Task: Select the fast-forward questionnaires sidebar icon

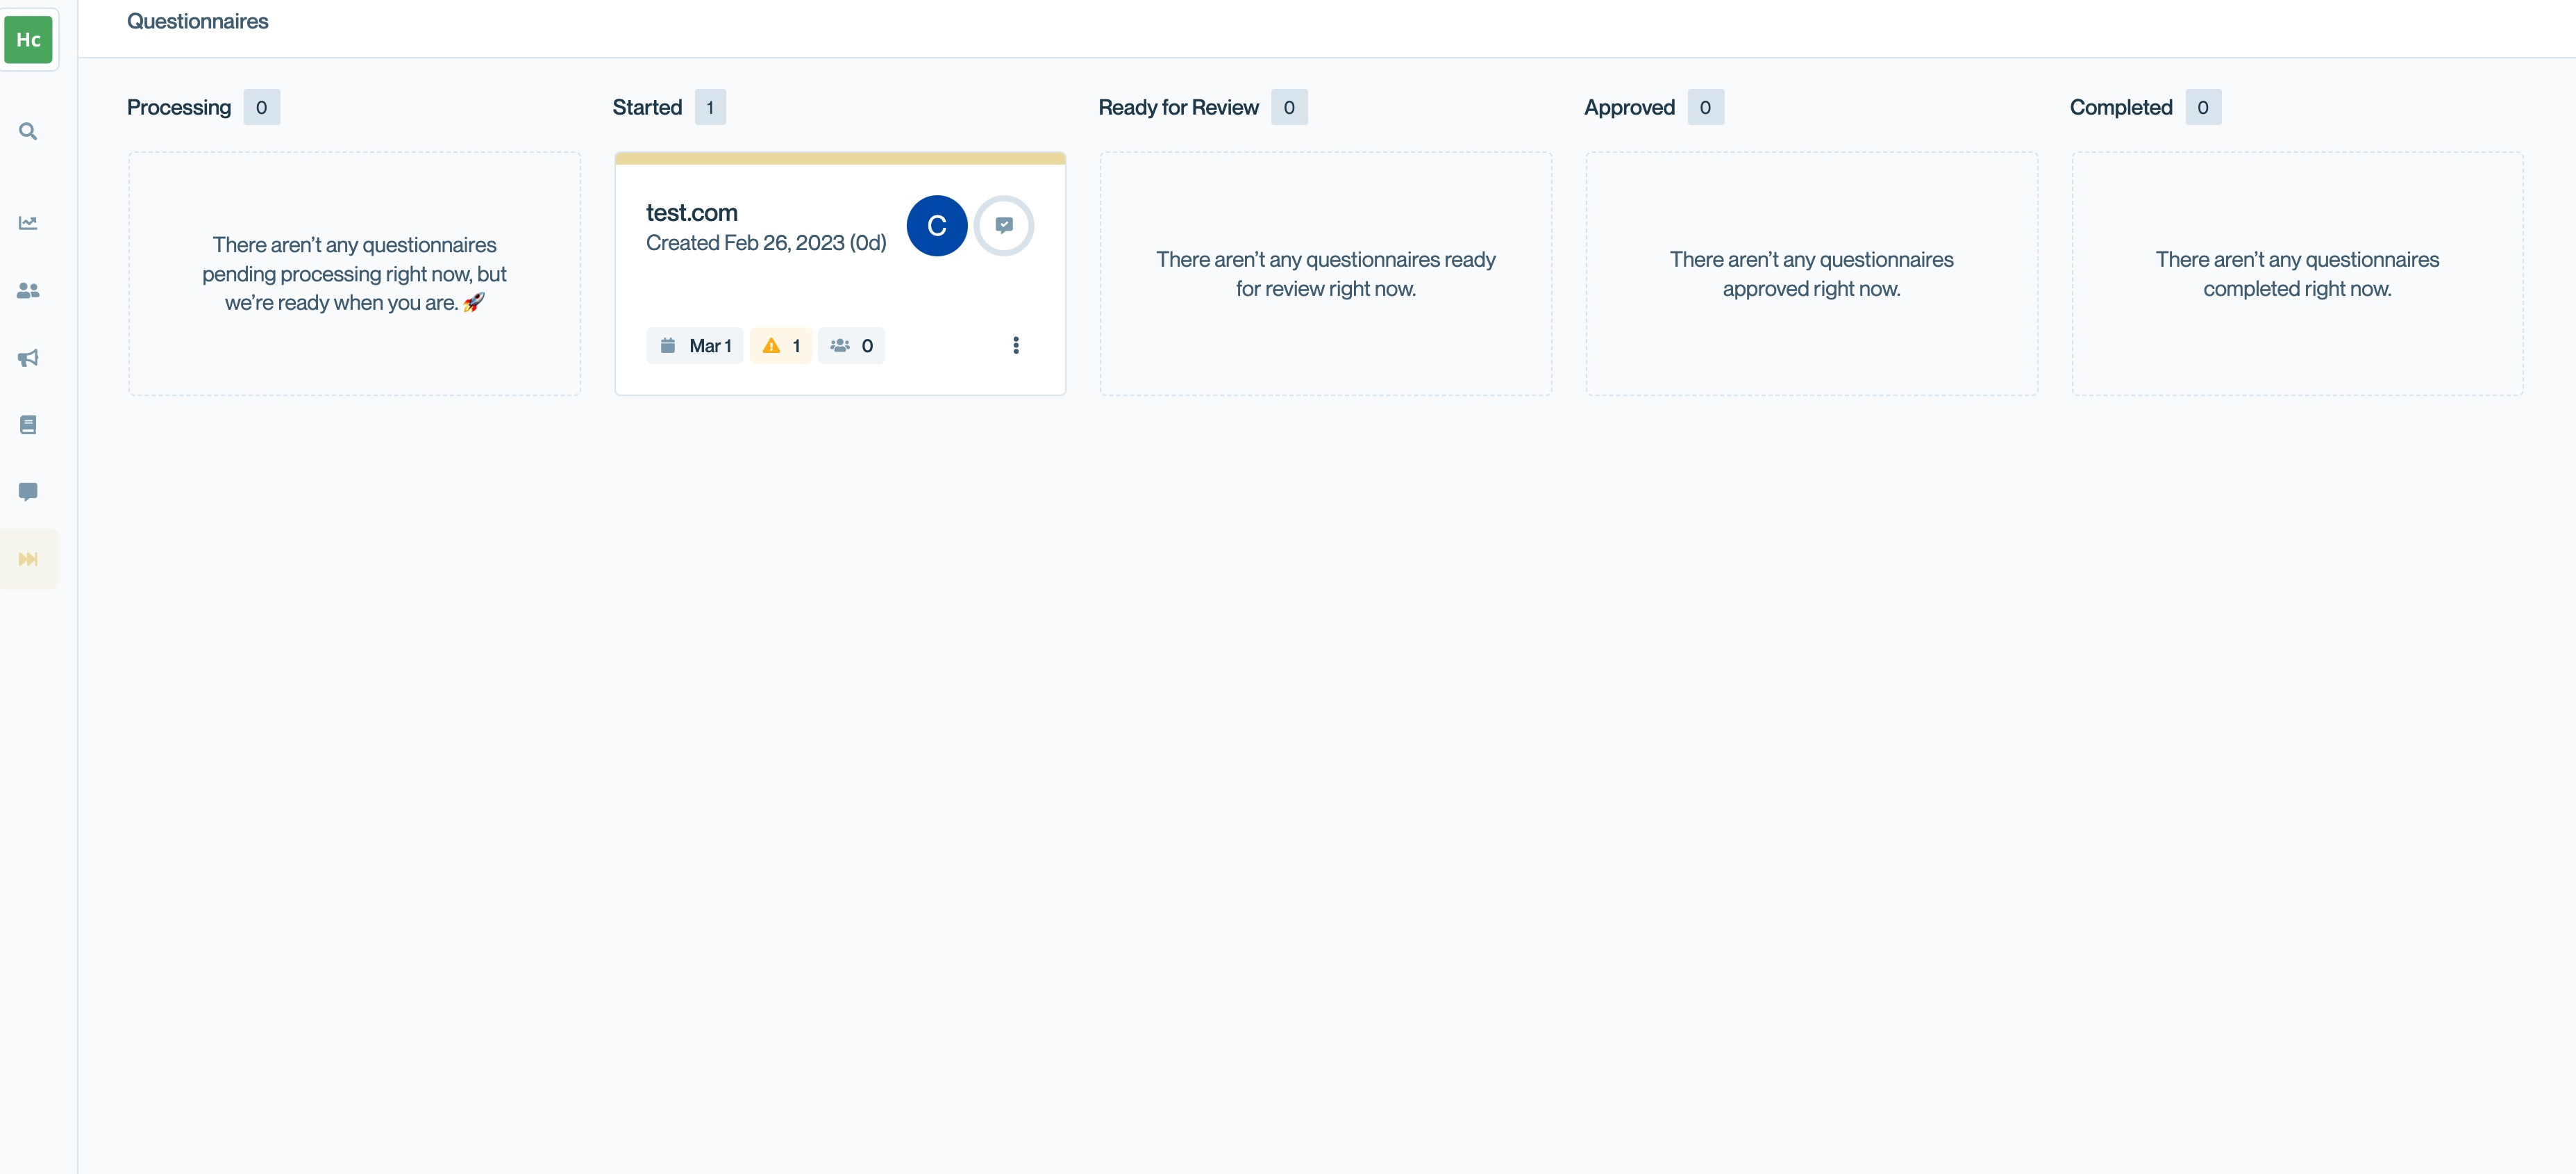Action: click(28, 559)
